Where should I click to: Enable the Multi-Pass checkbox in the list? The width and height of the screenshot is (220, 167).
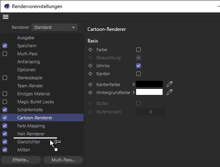pos(5,54)
